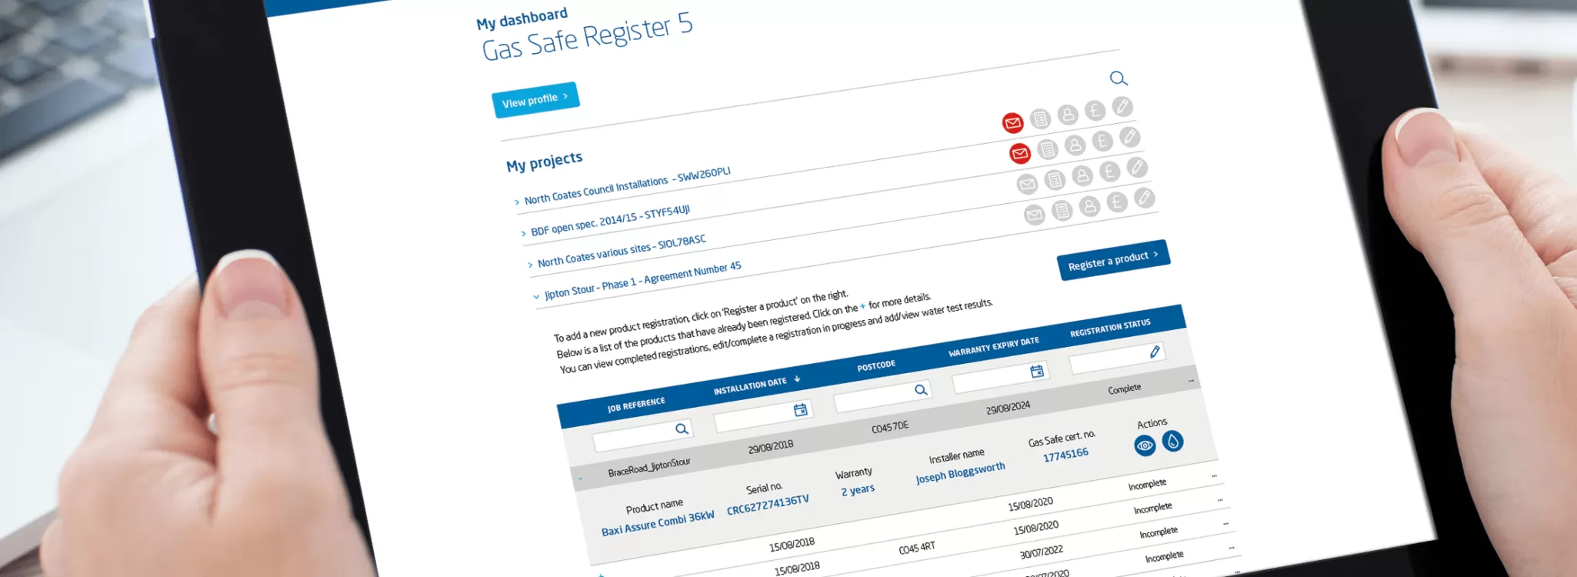Focus the Warranty Expiry Date filter input
1577x577 pixels.
point(1001,377)
